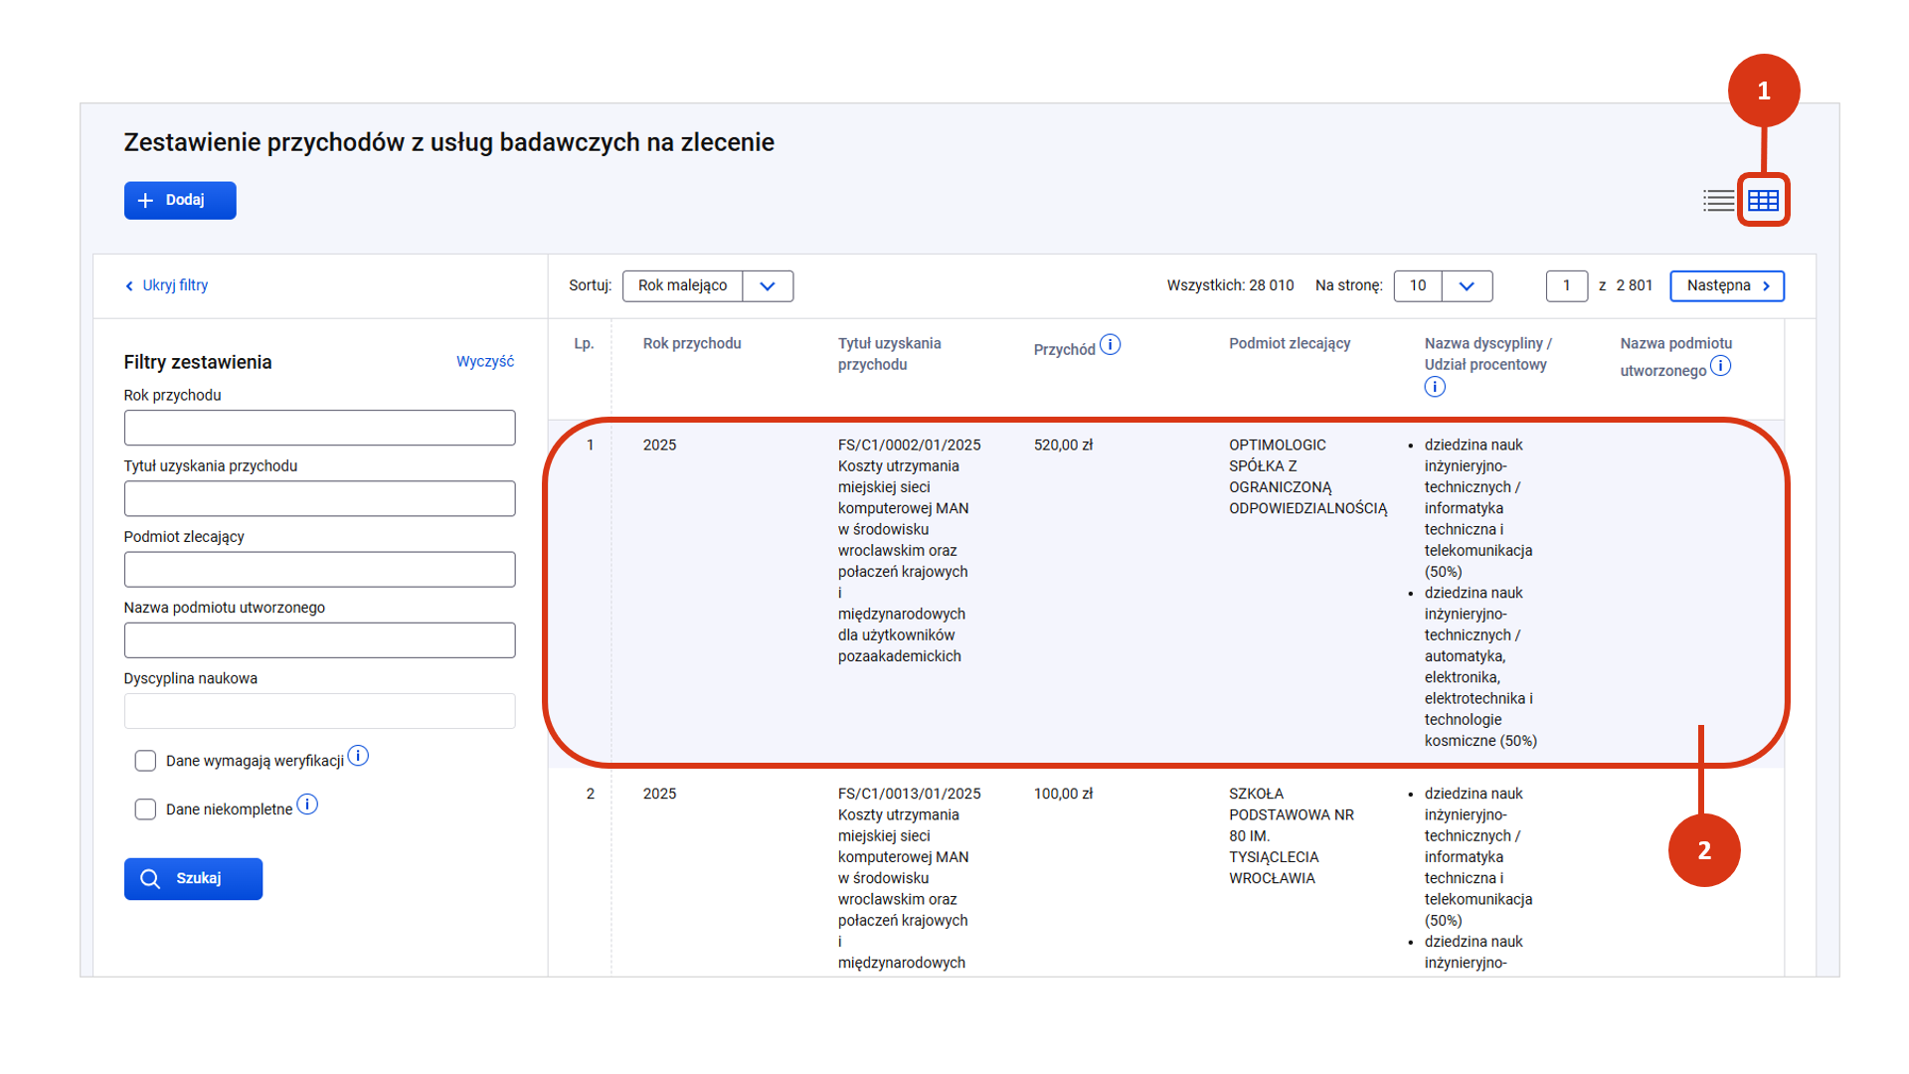Go to Następna page

tap(1726, 286)
